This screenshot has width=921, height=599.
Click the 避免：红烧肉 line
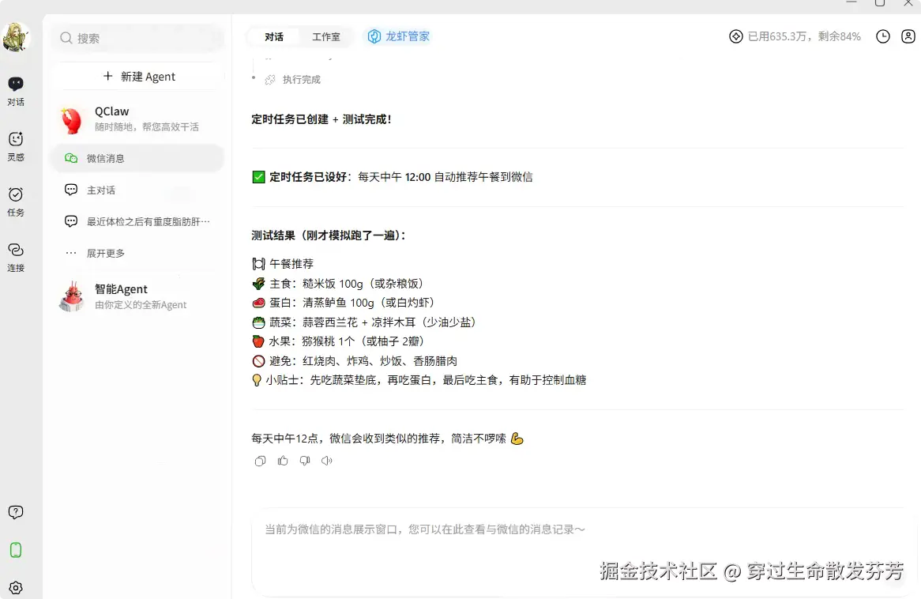pyautogui.click(x=355, y=361)
